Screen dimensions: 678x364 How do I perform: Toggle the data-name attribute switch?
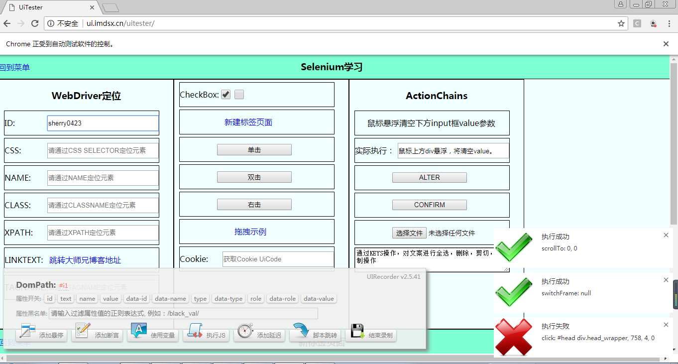170,299
